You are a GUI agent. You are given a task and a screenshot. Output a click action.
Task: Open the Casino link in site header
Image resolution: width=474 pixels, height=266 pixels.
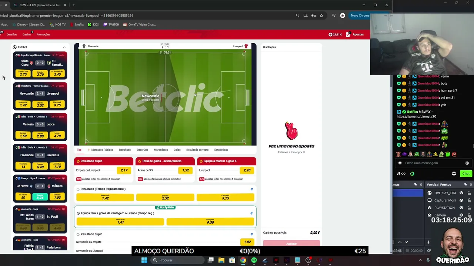pyautogui.click(x=27, y=34)
